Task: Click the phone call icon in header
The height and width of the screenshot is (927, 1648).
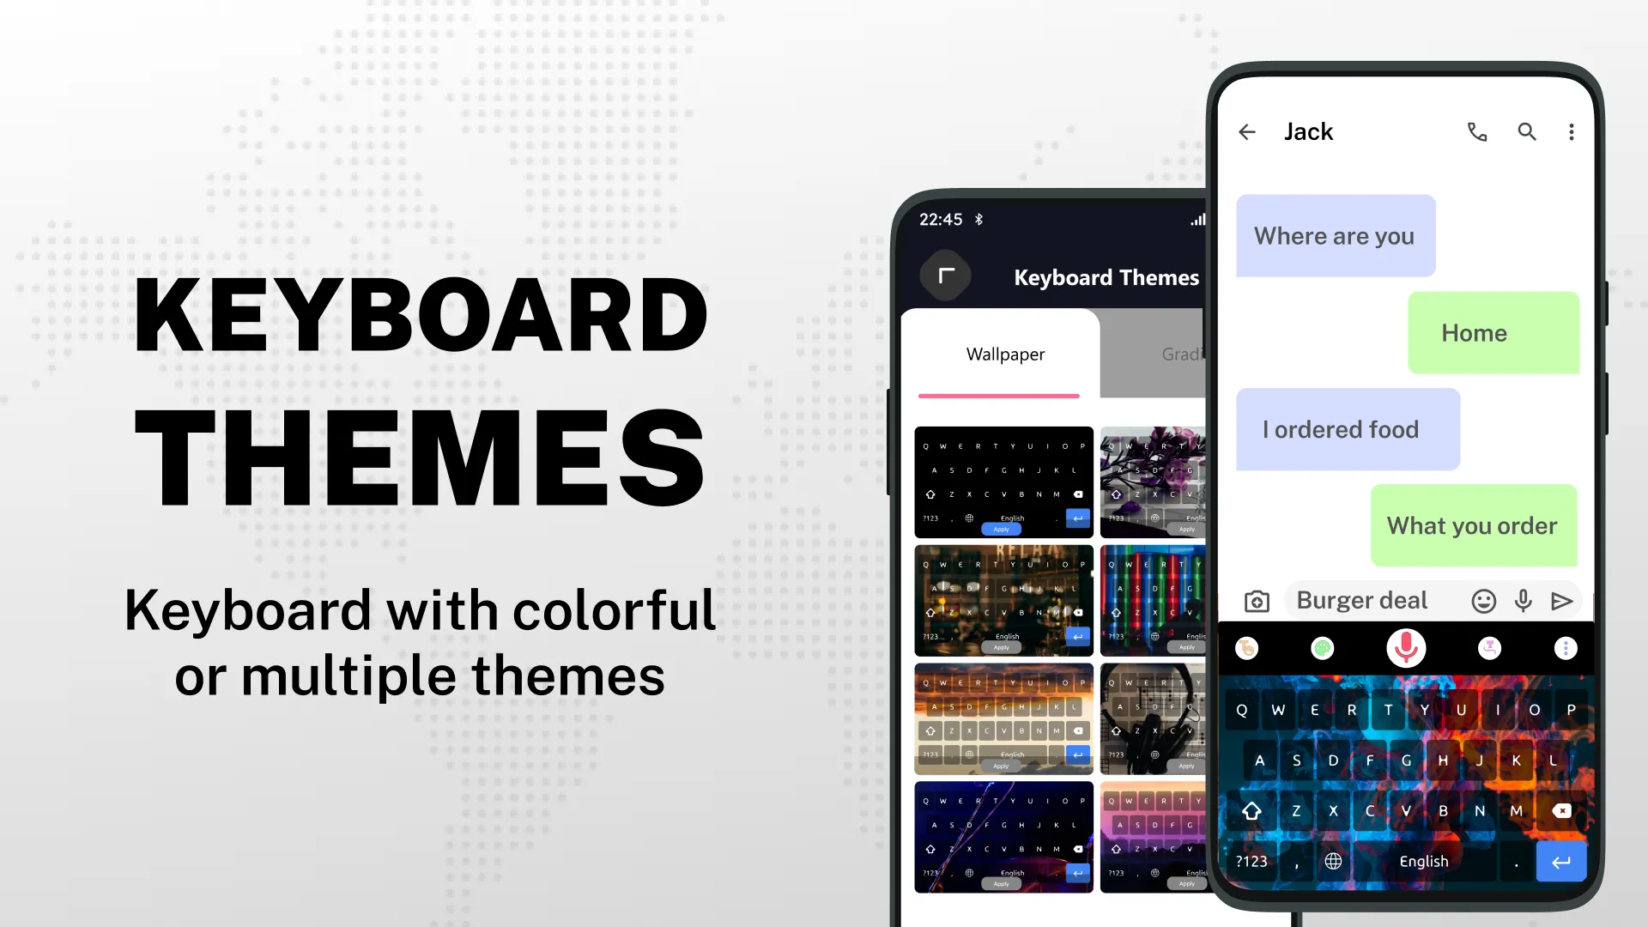Action: click(1477, 131)
